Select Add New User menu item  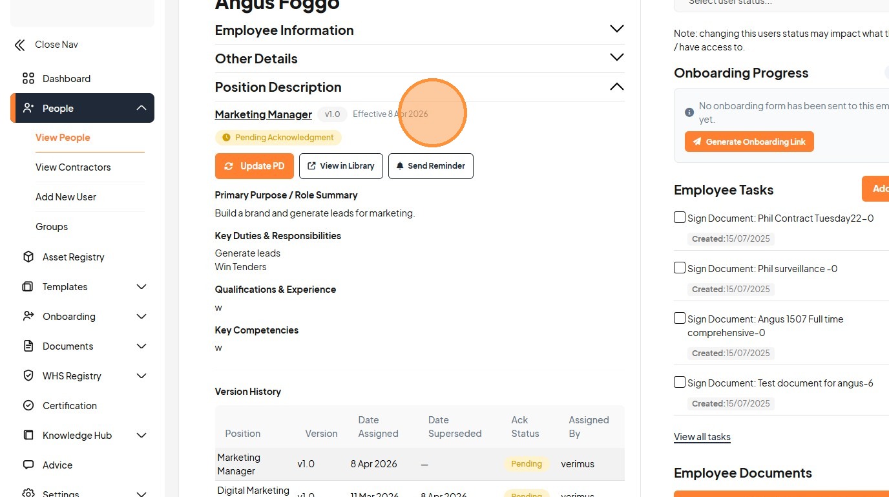click(x=66, y=197)
